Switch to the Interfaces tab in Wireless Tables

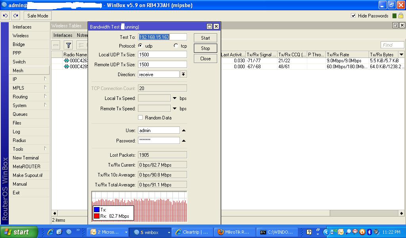[x=62, y=35]
